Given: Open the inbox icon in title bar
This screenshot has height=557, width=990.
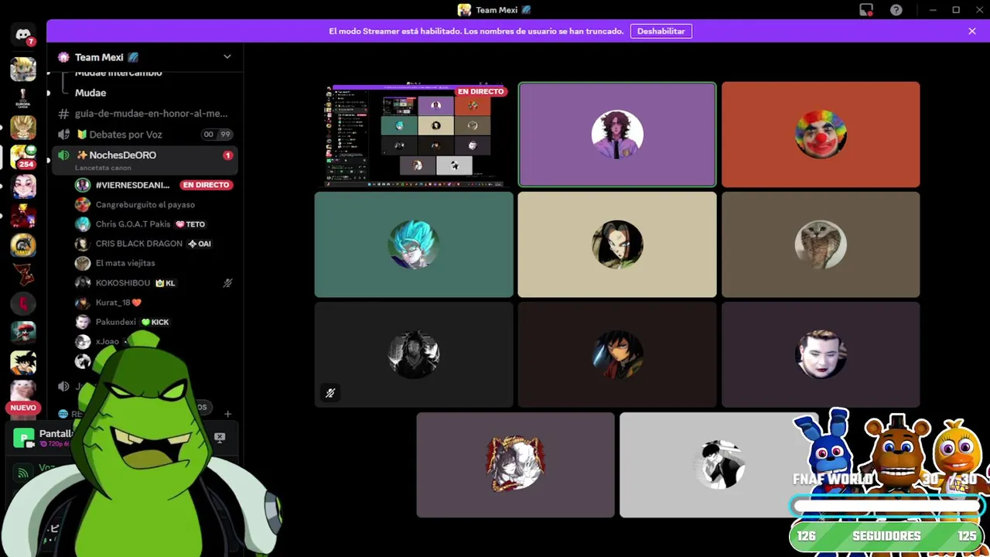Looking at the screenshot, I should pyautogui.click(x=866, y=10).
